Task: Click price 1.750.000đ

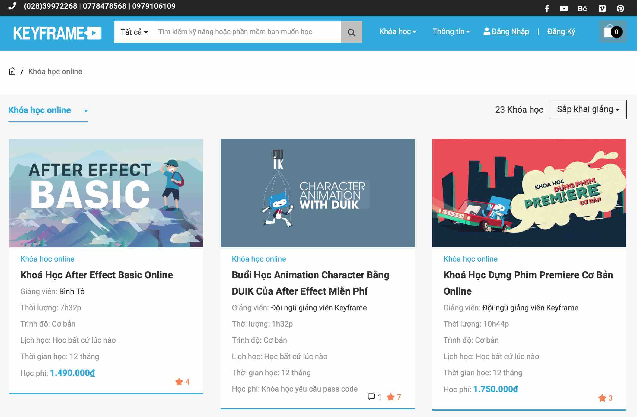Action: coord(496,389)
